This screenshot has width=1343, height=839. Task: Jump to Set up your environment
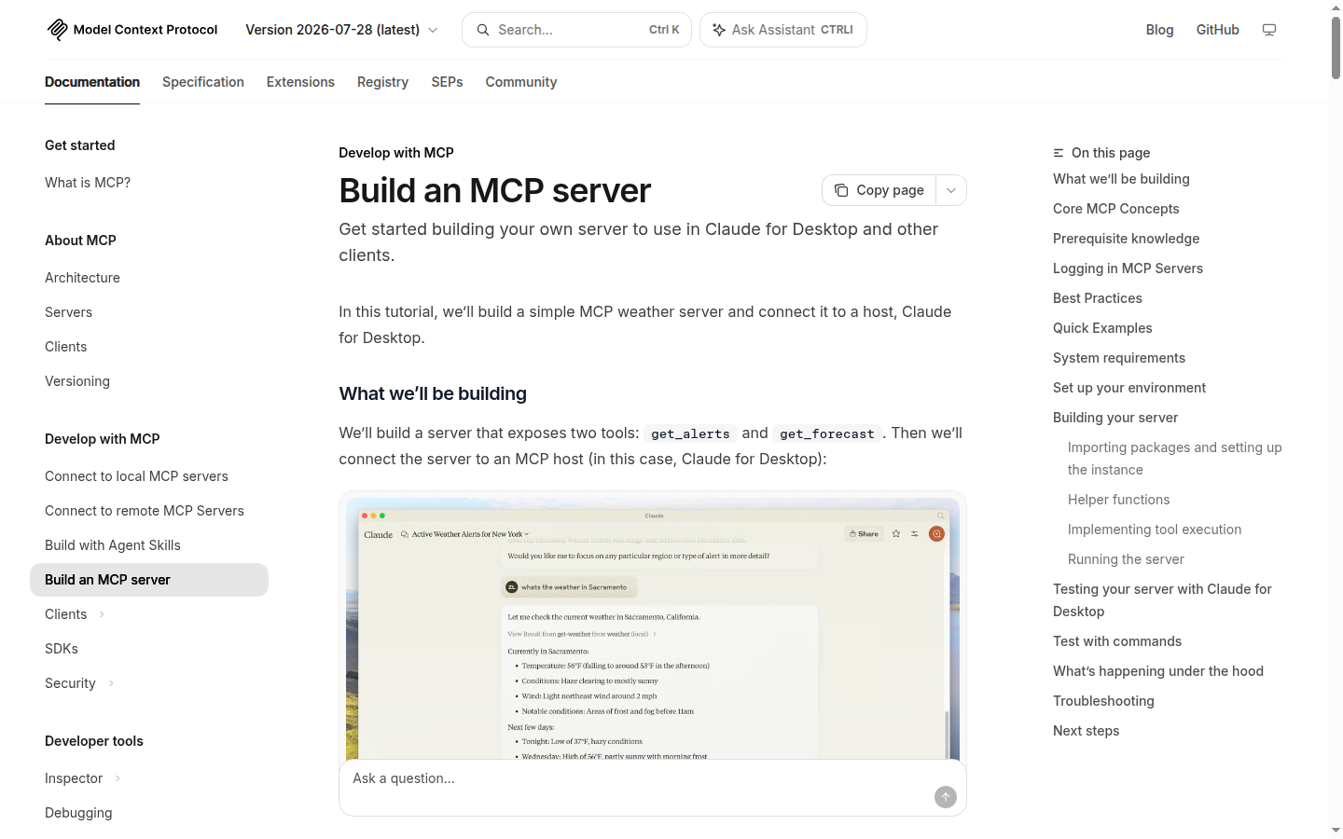[x=1129, y=388]
